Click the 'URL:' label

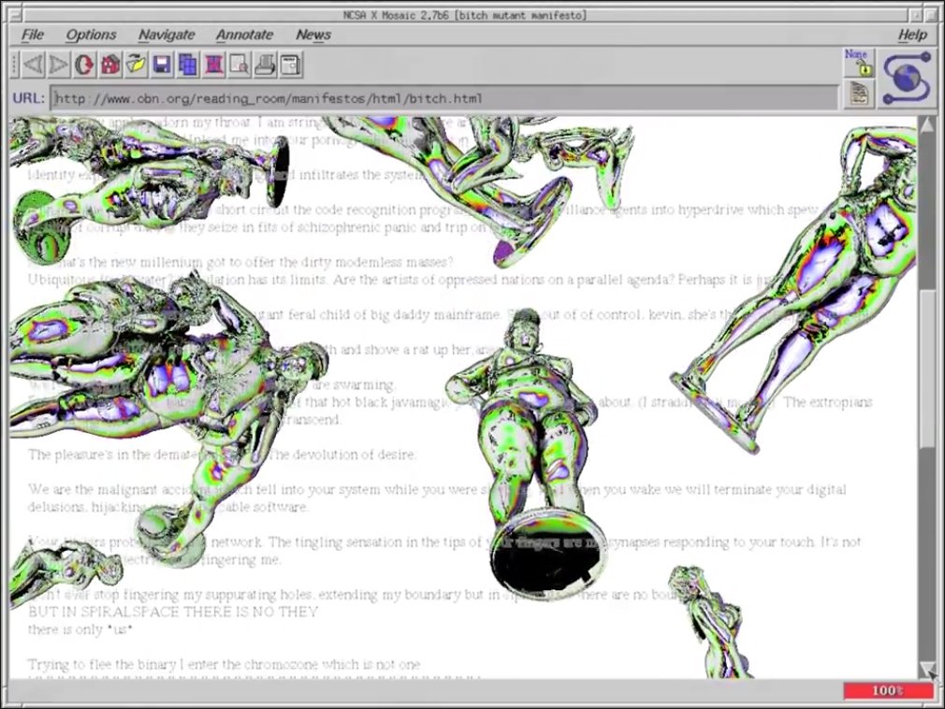[x=29, y=97]
